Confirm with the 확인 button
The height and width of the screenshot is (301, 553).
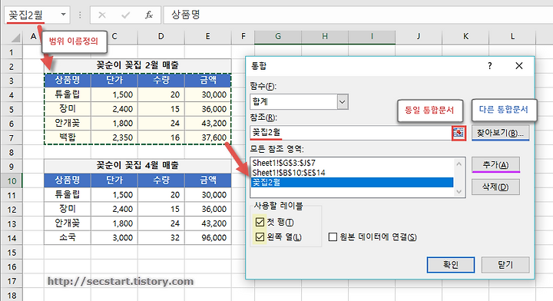click(x=450, y=264)
